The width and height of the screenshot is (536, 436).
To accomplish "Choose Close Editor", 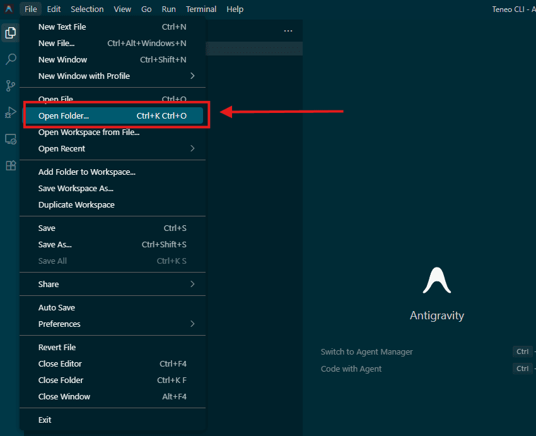I will point(112,363).
